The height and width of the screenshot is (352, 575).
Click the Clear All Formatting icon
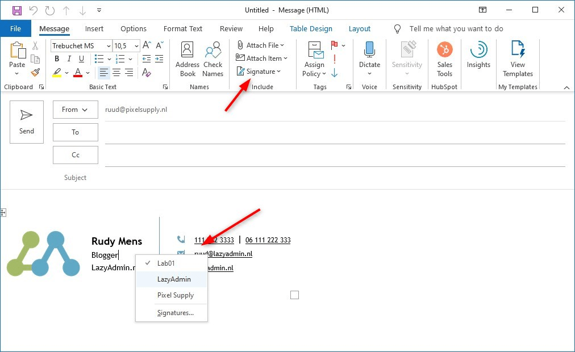(x=146, y=72)
